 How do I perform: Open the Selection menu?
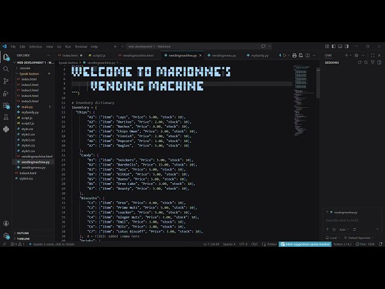35,46
